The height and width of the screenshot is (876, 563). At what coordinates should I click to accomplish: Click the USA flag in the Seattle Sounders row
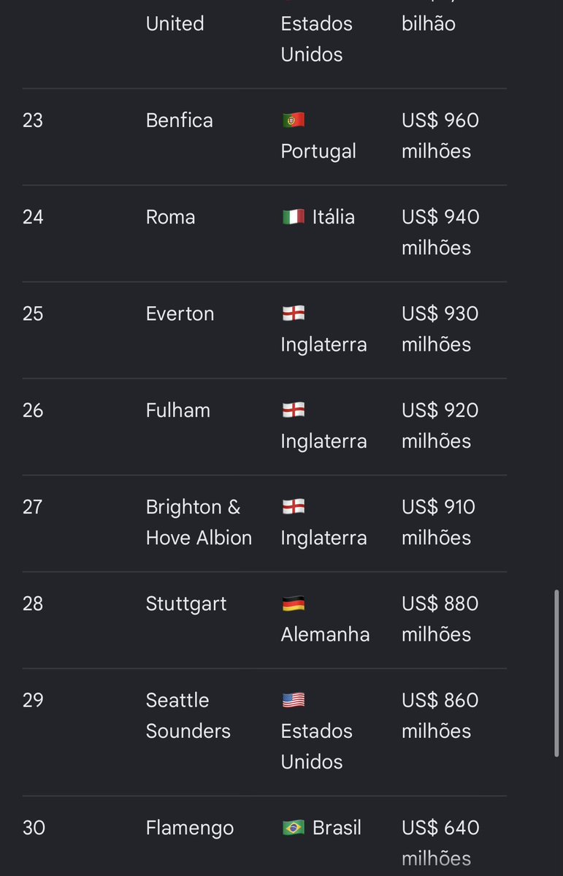pos(294,700)
